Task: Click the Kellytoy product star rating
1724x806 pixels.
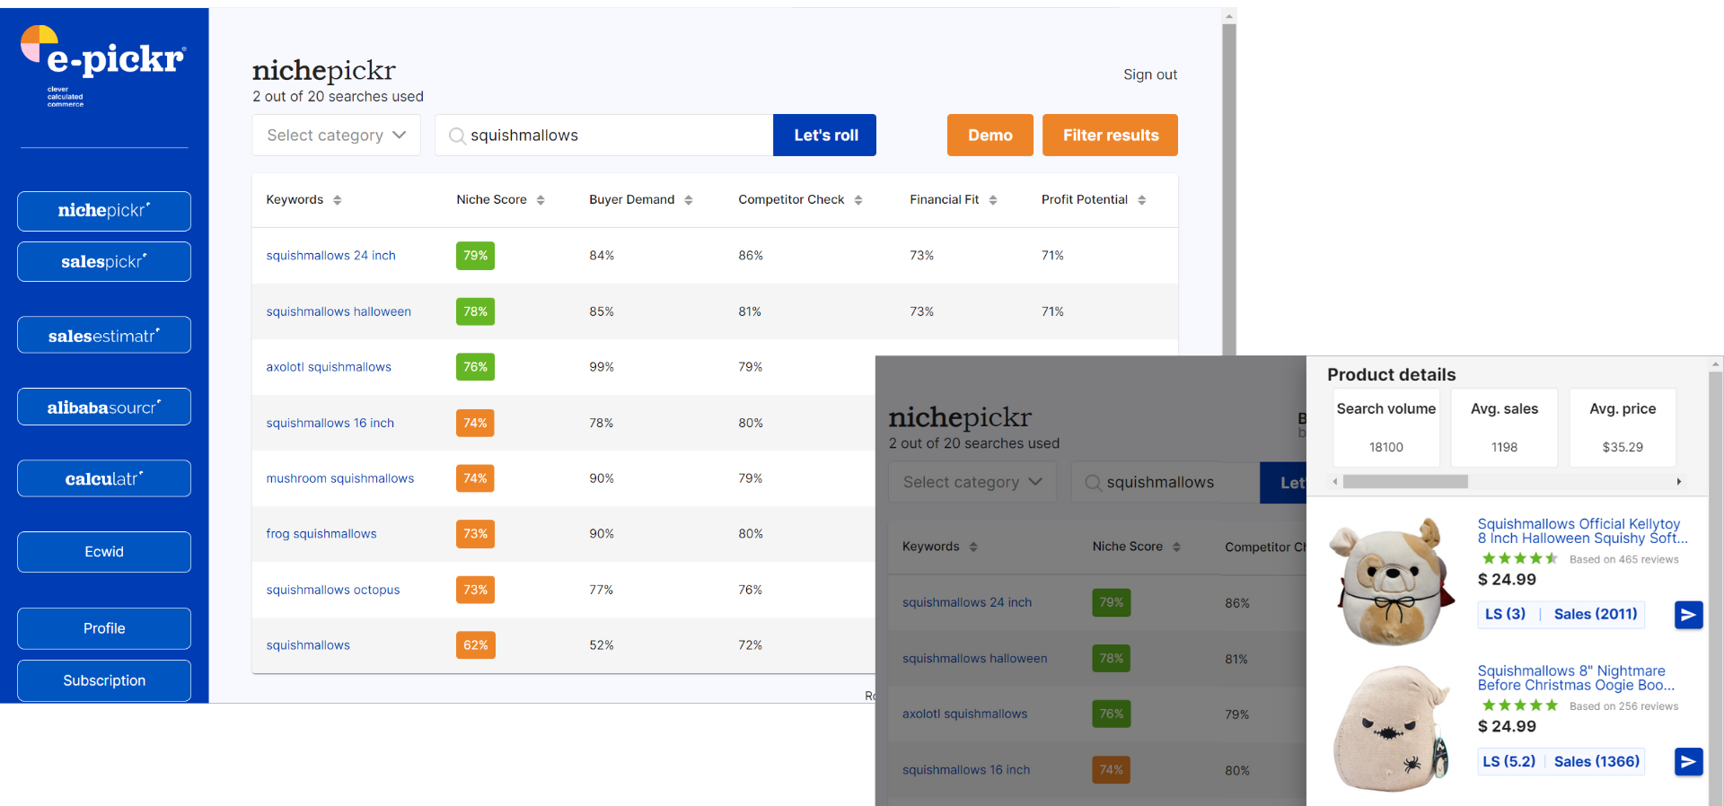Action: coord(1519,558)
